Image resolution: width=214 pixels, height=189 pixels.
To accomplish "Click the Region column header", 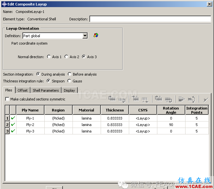I will (58, 110).
